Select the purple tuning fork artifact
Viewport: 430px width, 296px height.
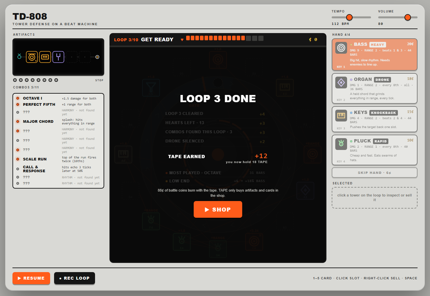tap(58, 57)
